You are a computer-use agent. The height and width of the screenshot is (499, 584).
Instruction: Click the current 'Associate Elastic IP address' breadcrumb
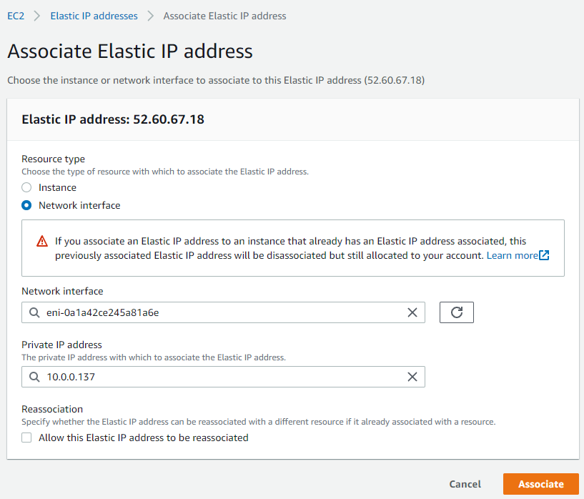224,16
